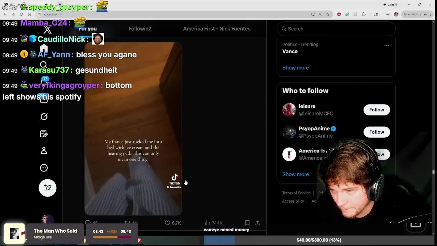Open Chrome side panel icon
The height and width of the screenshot is (246, 437).
pyautogui.click(x=376, y=14)
